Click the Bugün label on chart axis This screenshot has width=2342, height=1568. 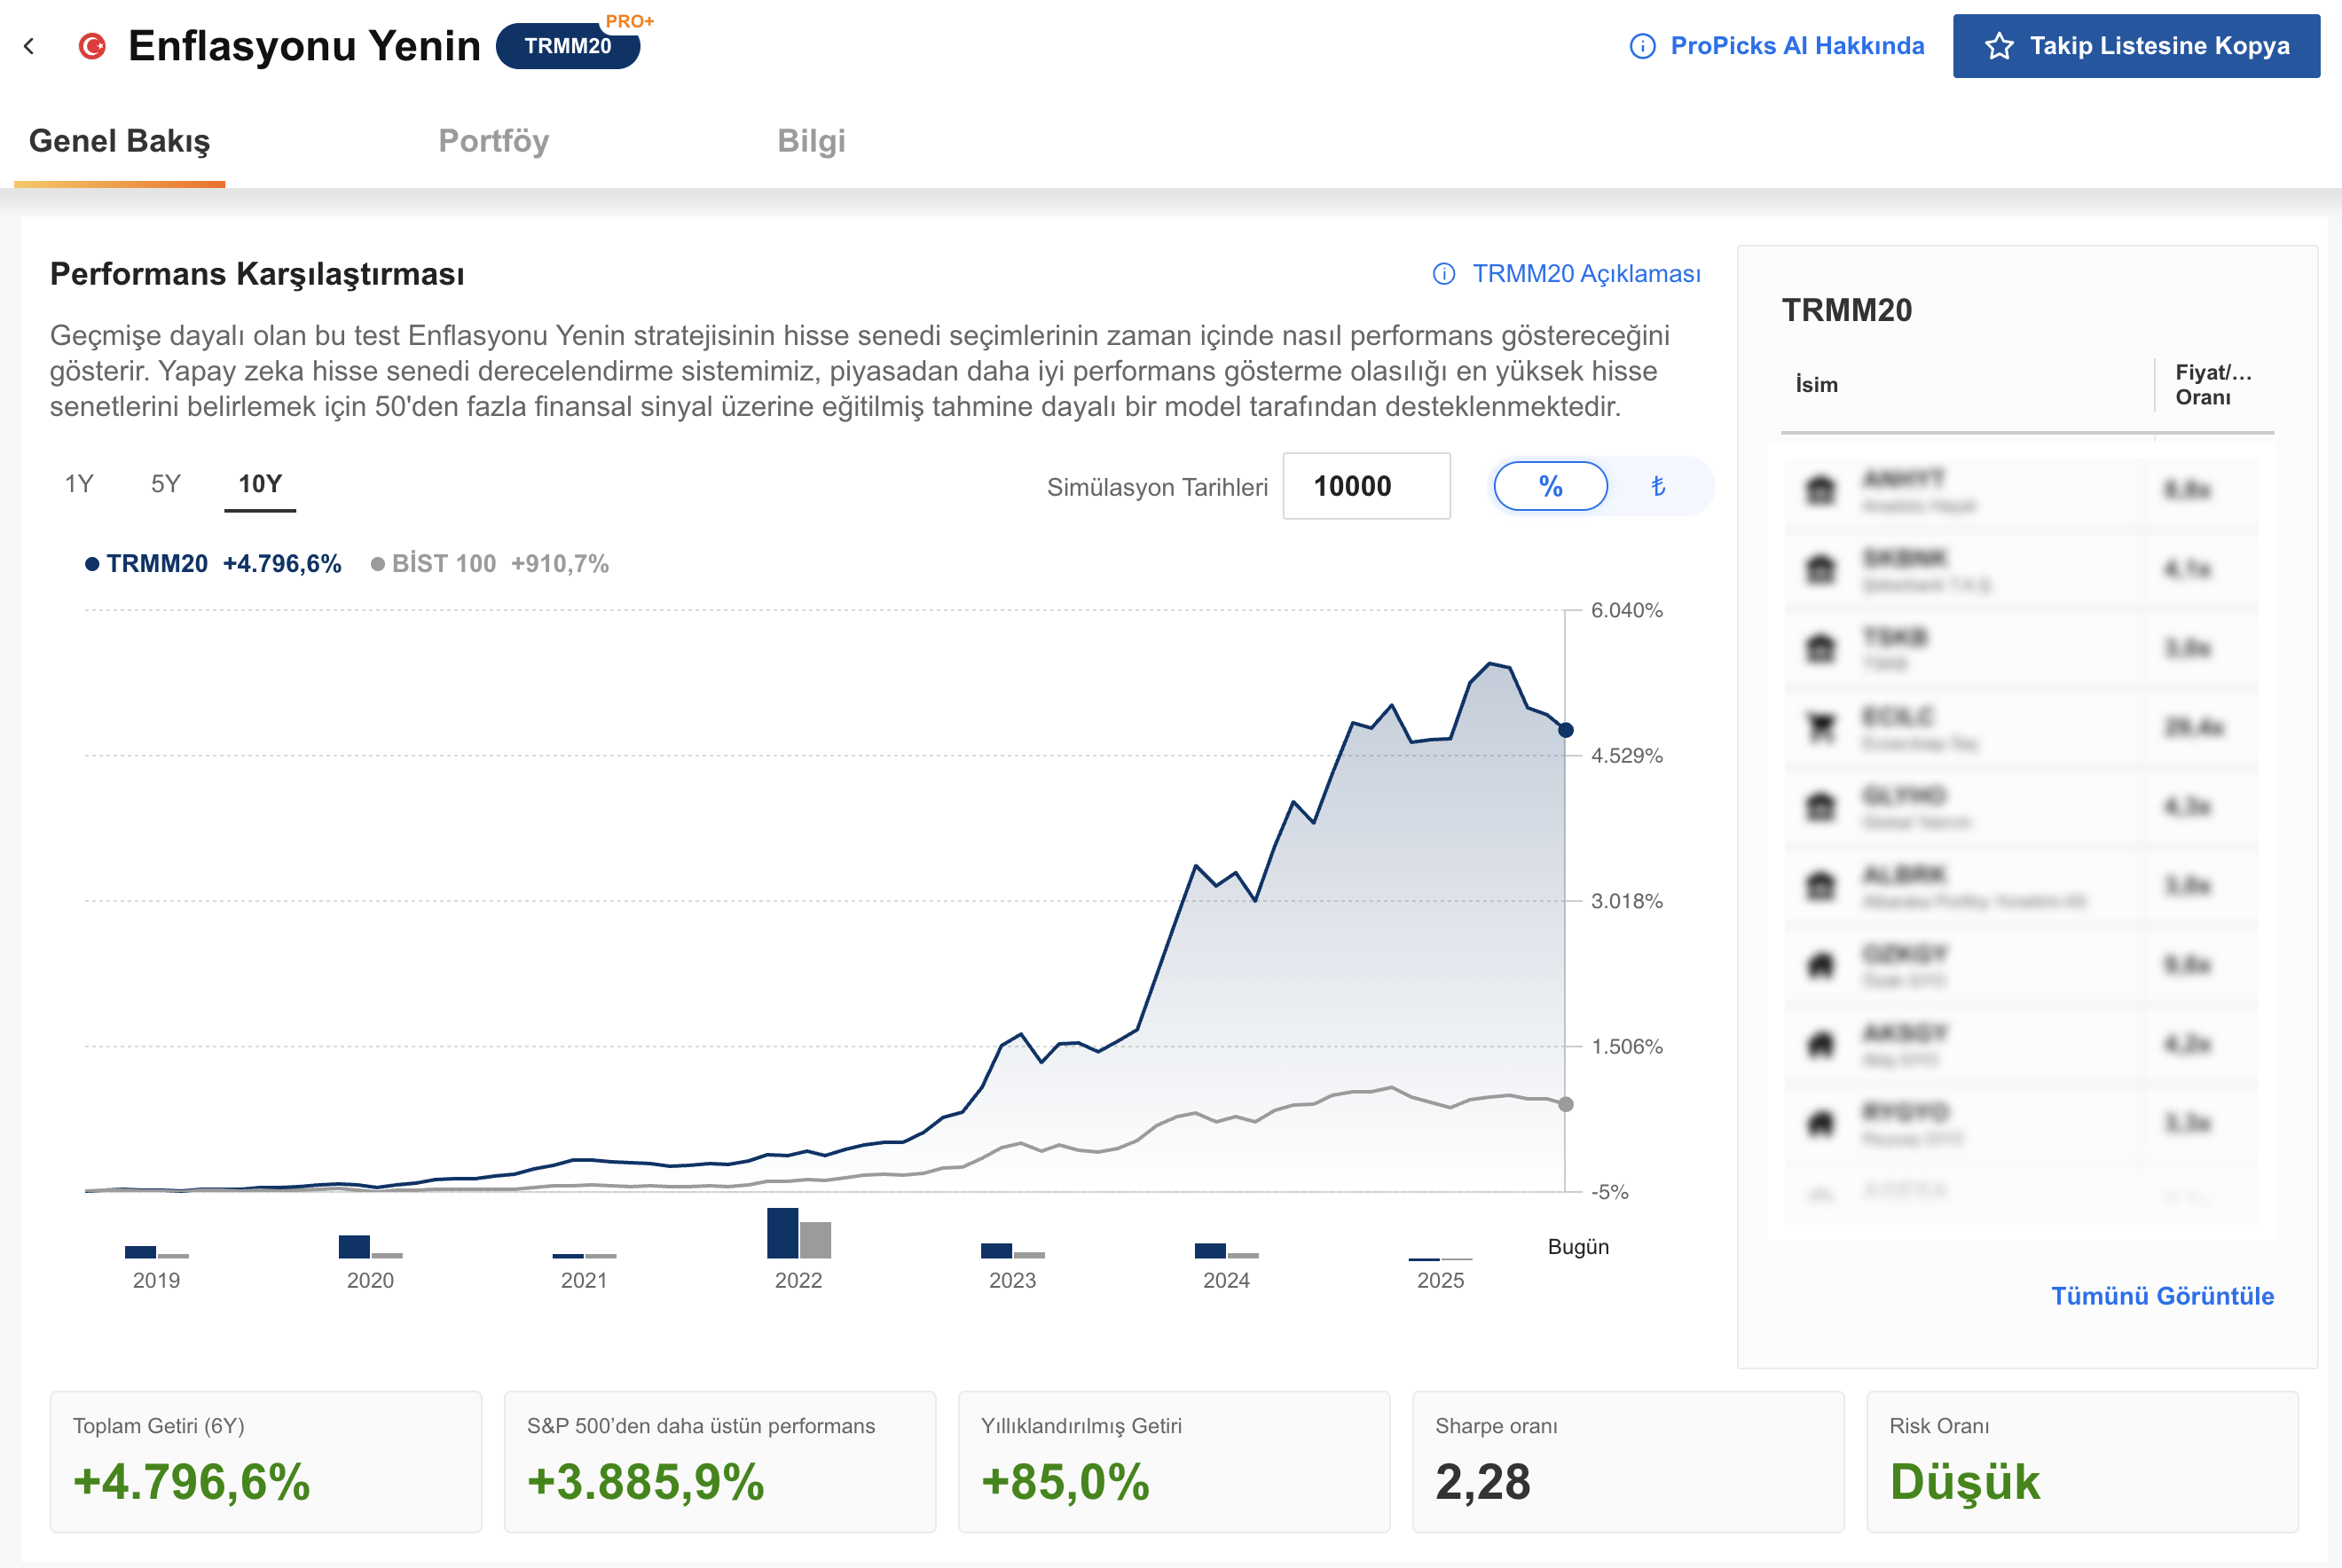(x=1578, y=1247)
